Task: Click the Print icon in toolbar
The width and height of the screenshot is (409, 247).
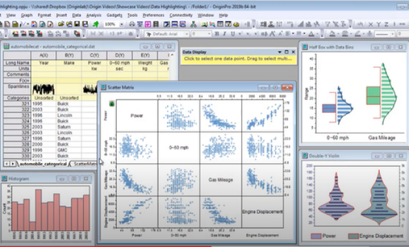Action: [x=132, y=24]
